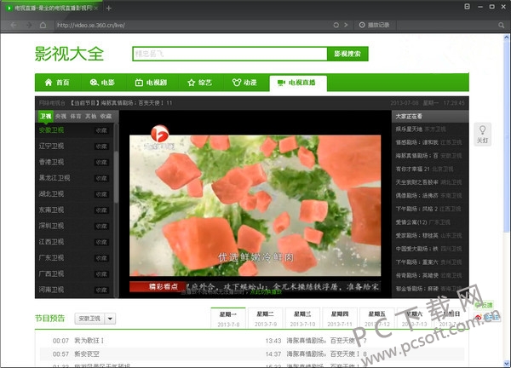Go back using the browser back arrow
Screen dimensions: 511x368
[x=14, y=25]
